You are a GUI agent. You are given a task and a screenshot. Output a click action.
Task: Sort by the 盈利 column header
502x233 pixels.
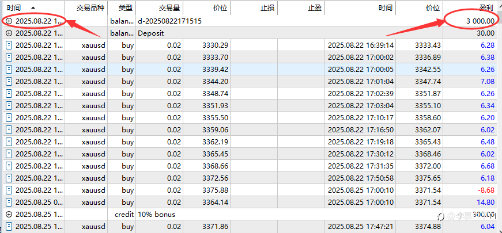(x=486, y=8)
